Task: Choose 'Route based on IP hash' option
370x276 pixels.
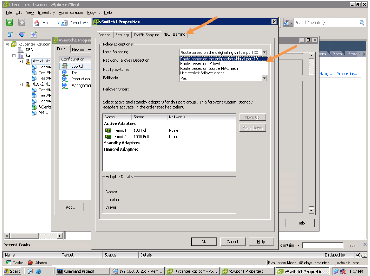Action: pos(200,63)
